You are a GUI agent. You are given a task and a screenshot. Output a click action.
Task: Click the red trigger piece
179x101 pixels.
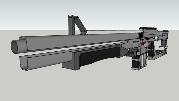pyautogui.click(x=143, y=44)
